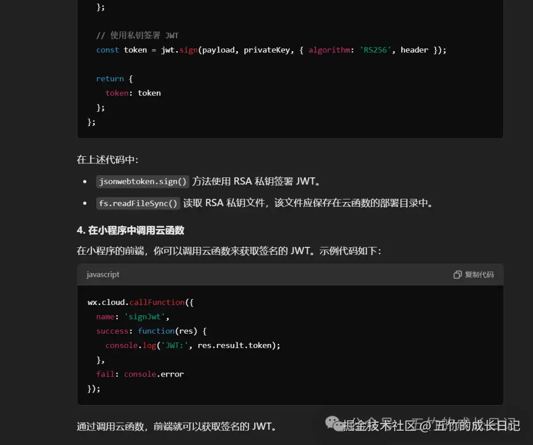Click the dark code block header bar
The width and height of the screenshot is (533, 445).
[290, 274]
